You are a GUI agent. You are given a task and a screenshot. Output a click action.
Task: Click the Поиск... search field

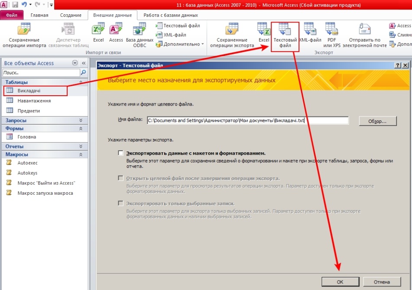tap(41, 72)
